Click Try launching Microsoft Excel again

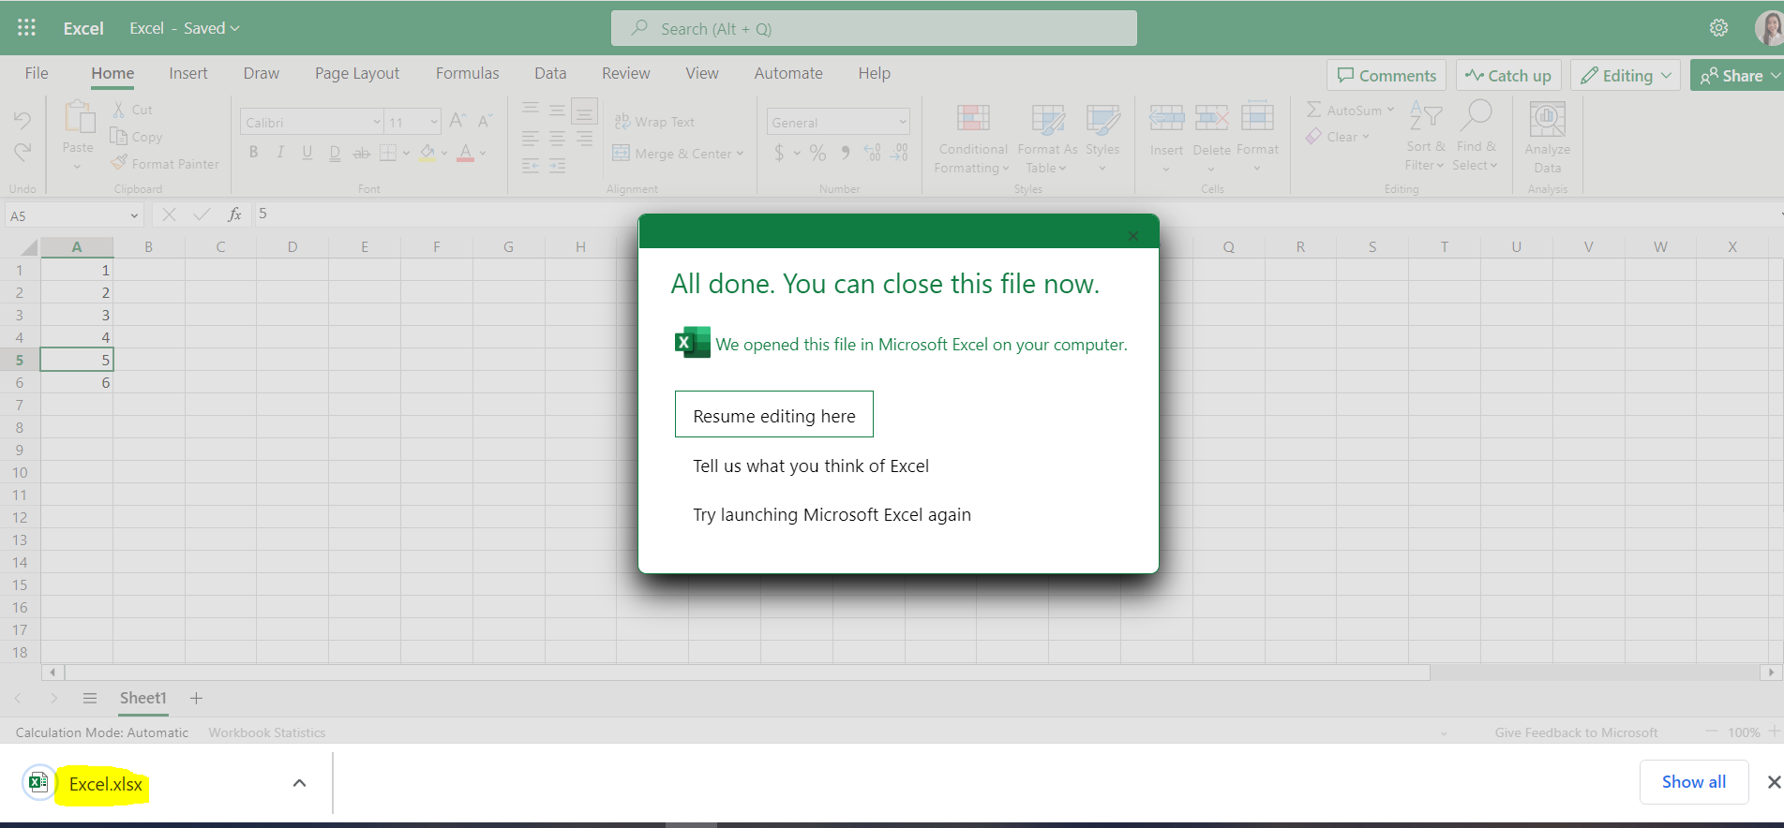pos(832,514)
